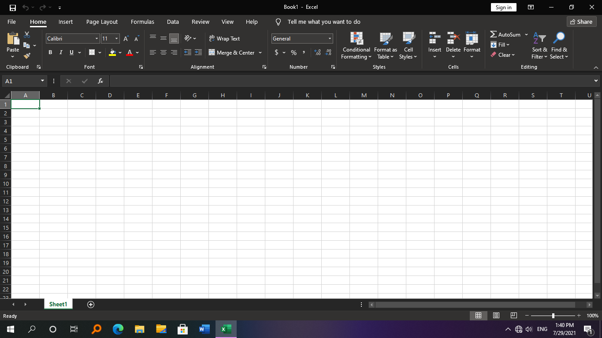Switch to the Review tab

[x=201, y=22]
